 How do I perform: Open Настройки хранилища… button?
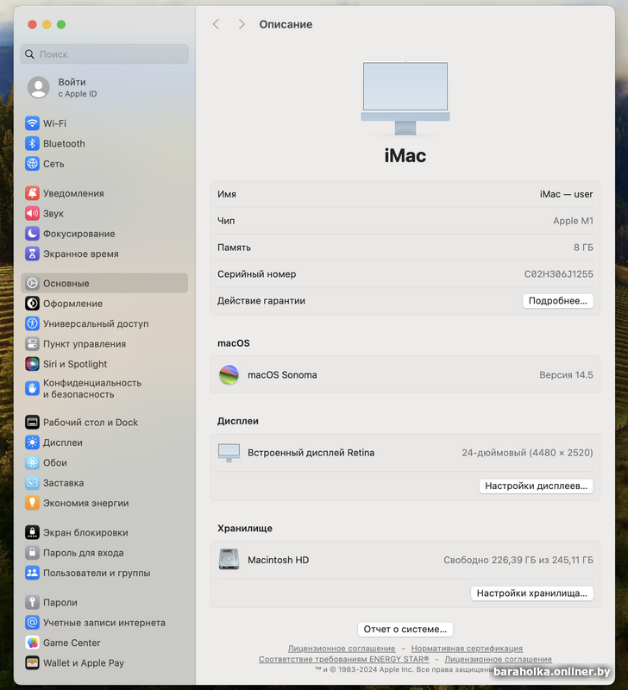coord(532,593)
